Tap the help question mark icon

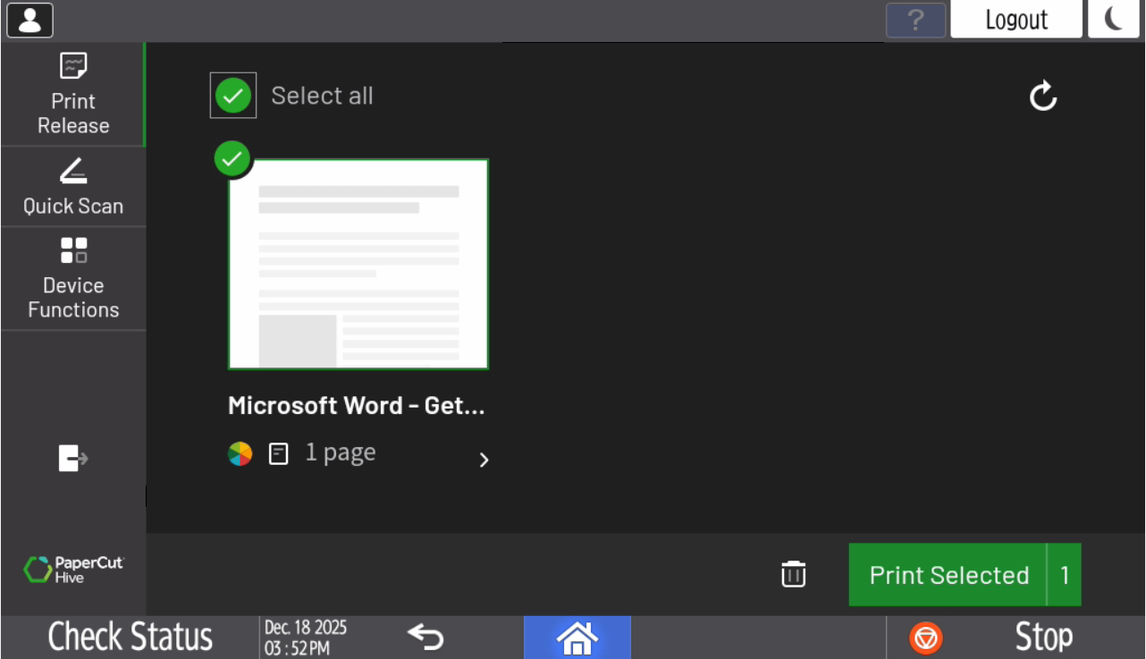tap(915, 20)
